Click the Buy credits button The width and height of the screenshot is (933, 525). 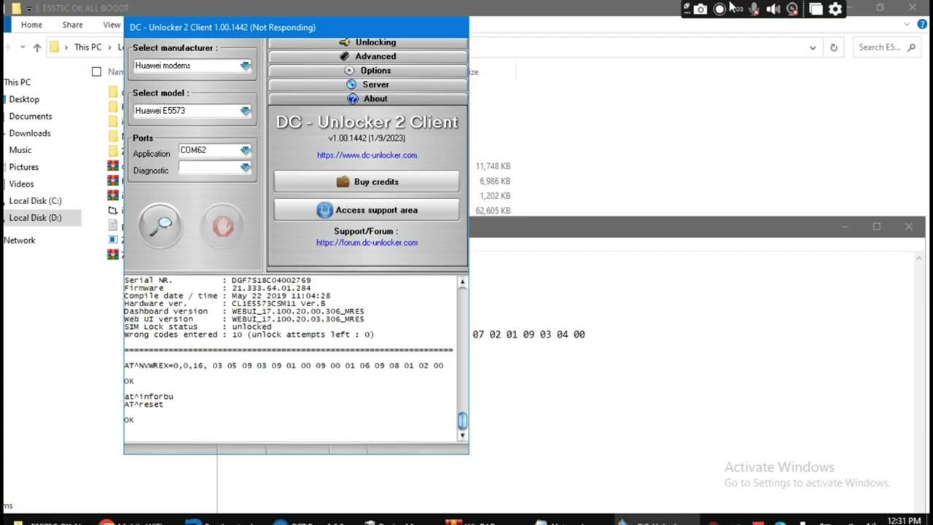coord(367,182)
